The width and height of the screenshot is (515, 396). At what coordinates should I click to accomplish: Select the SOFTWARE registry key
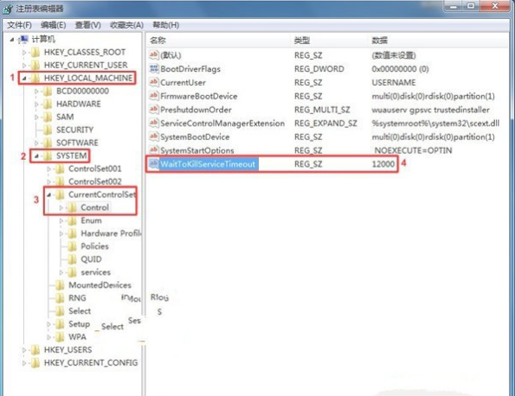pos(77,143)
